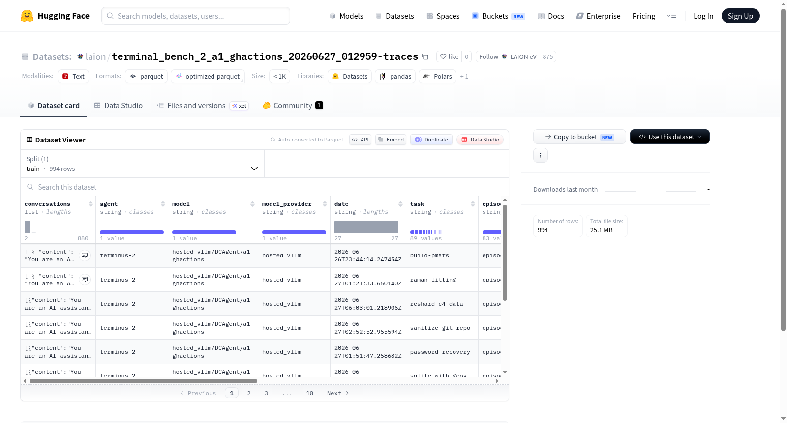Focus the Search this dataset field
This screenshot has height=423, width=787.
[265, 187]
